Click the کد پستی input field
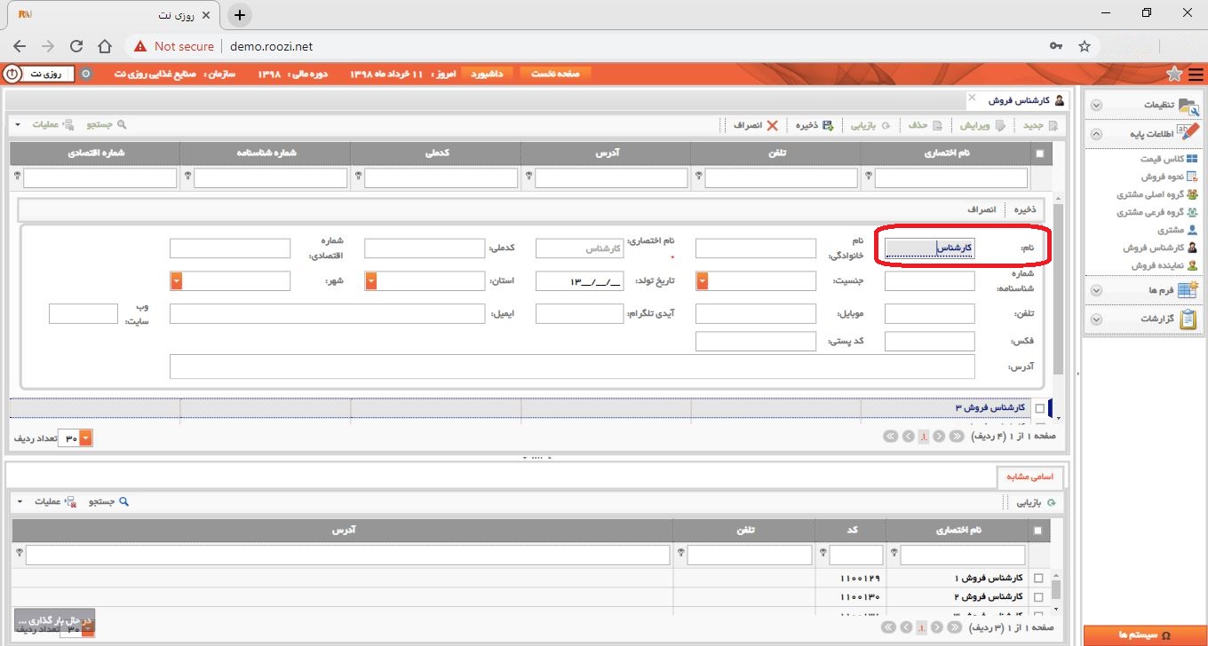Viewport: 1208px width, 646px height. [x=756, y=342]
